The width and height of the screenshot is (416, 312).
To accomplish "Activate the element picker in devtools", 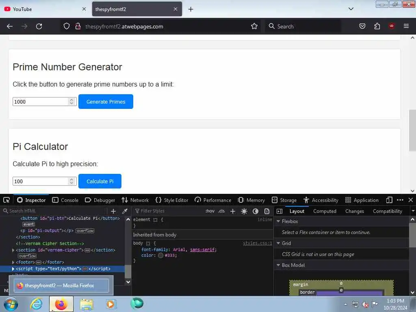I will point(6,200).
